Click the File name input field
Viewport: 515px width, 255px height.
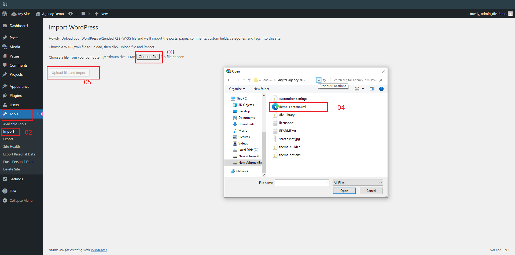[300, 183]
